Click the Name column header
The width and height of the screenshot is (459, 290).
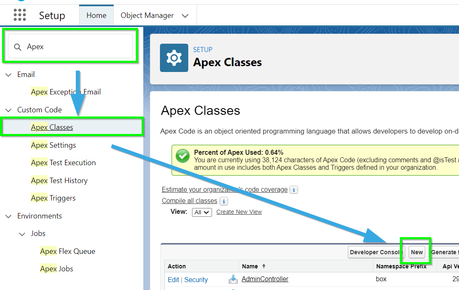pos(250,266)
